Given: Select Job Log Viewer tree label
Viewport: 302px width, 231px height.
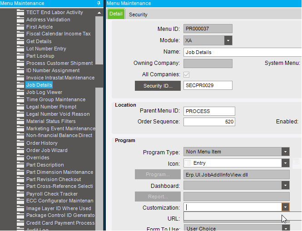Looking at the screenshot, I should tap(44, 93).
